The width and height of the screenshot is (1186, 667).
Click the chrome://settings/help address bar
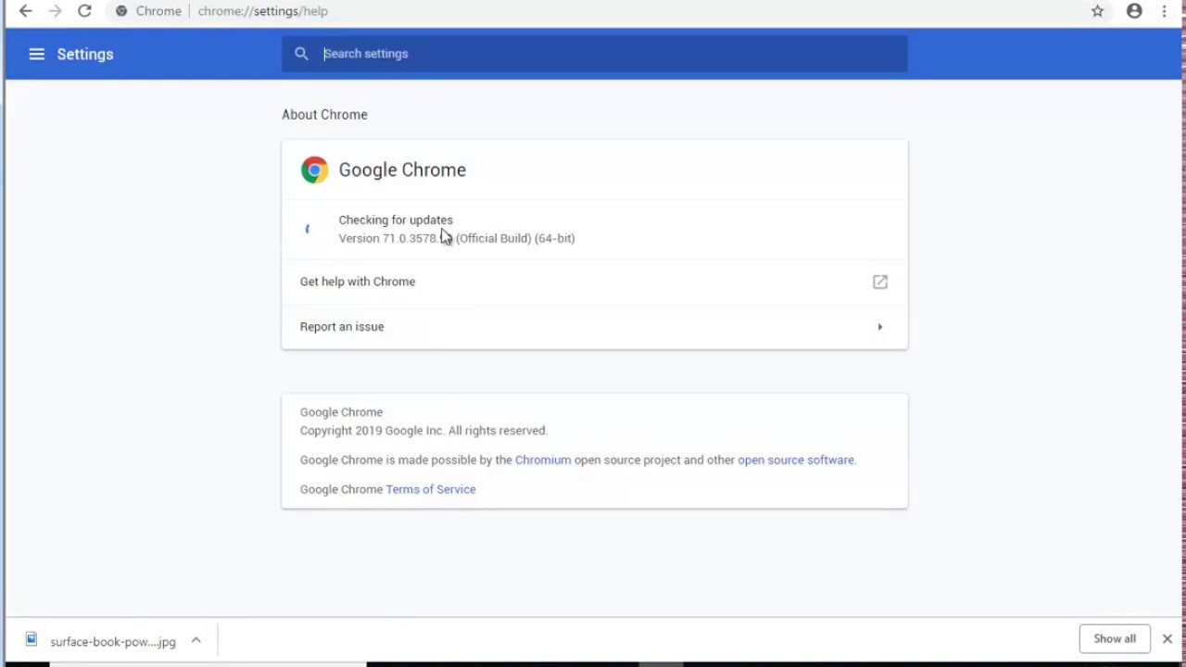[x=263, y=11]
